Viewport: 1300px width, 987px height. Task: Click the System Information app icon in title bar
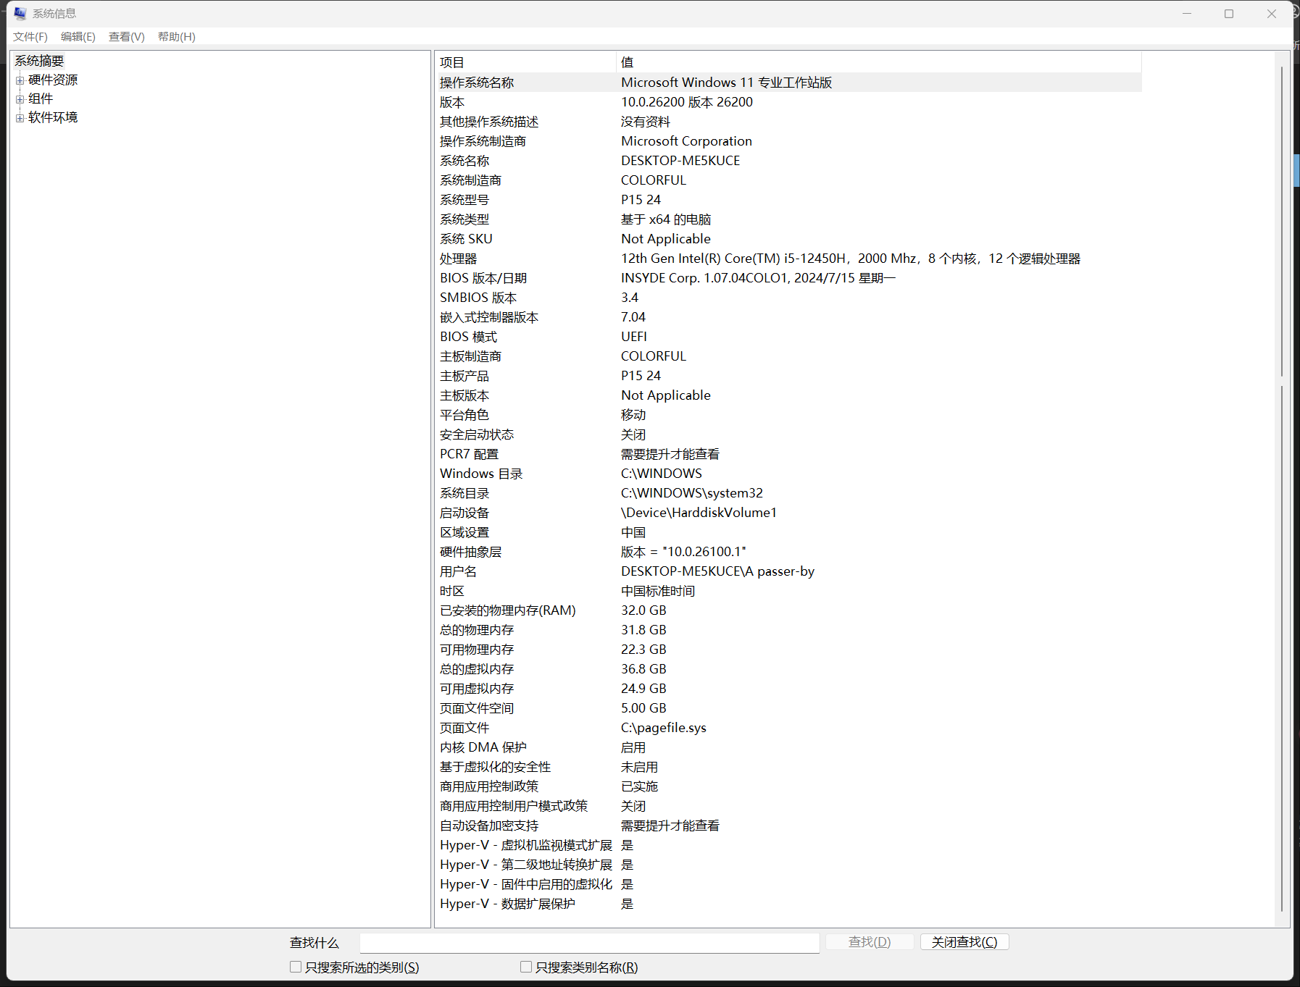(20, 14)
